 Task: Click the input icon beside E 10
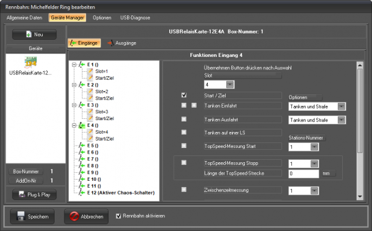(82, 179)
